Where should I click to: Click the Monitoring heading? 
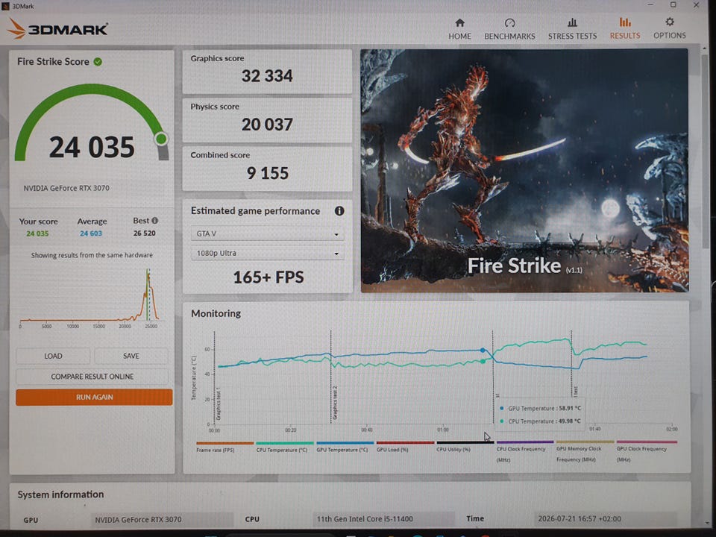click(x=216, y=313)
